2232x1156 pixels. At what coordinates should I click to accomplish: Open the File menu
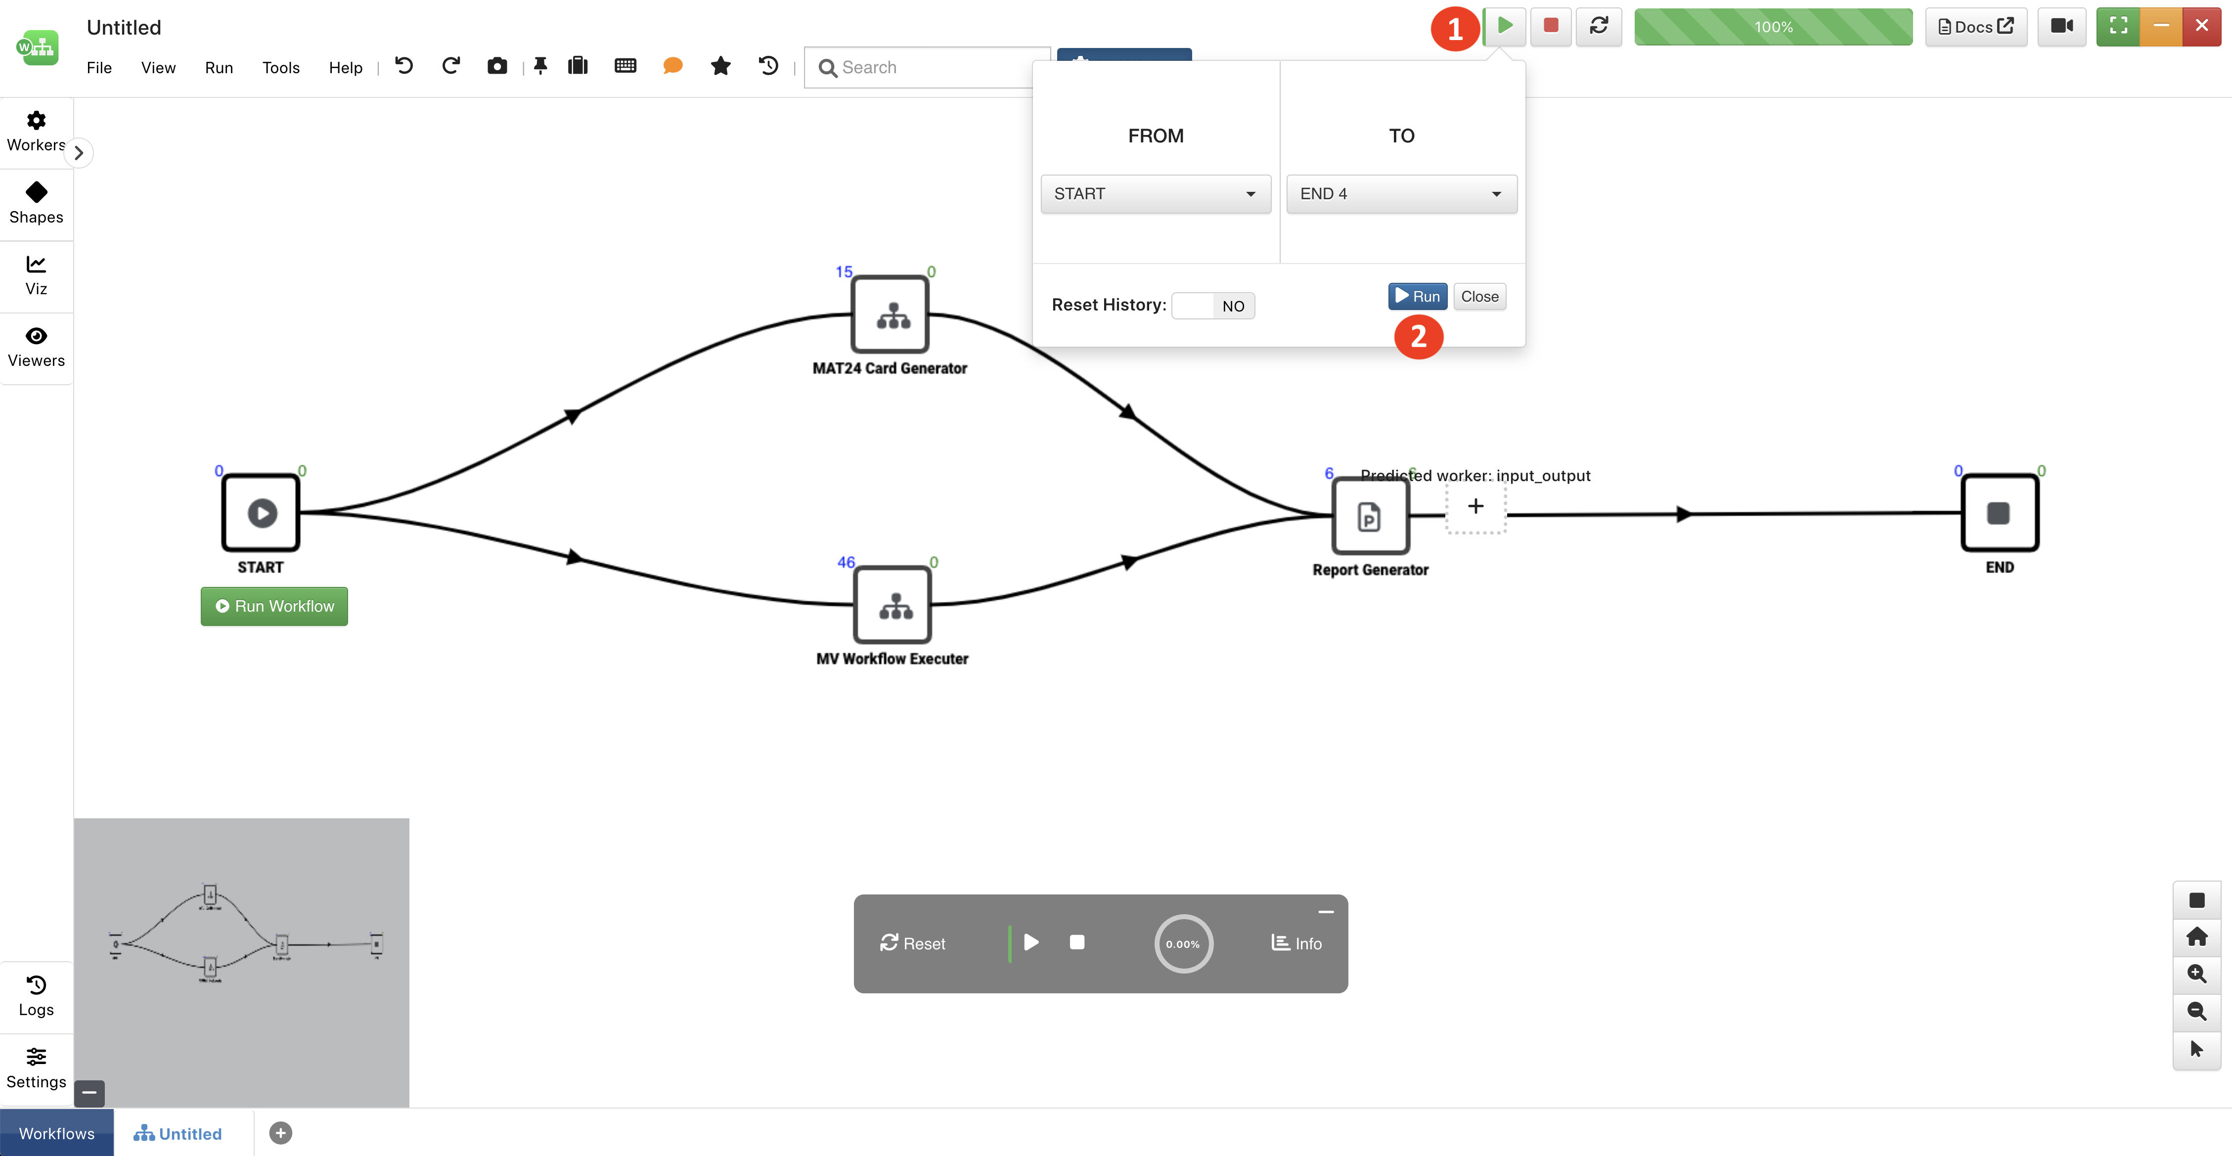[x=99, y=68]
